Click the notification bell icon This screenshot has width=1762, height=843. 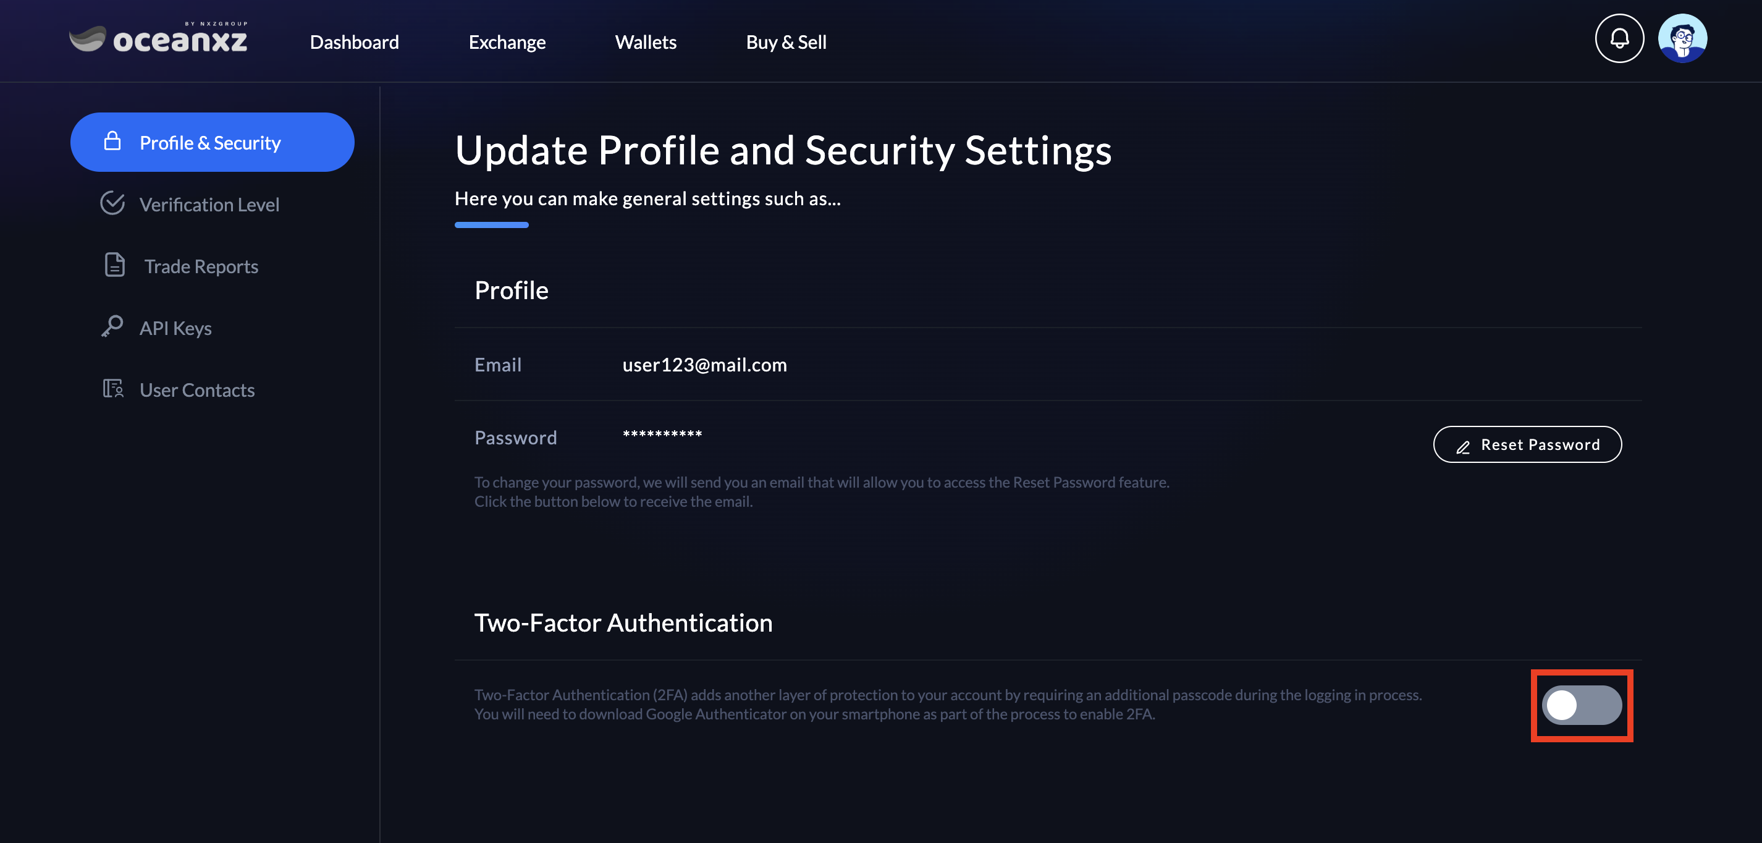pos(1619,38)
